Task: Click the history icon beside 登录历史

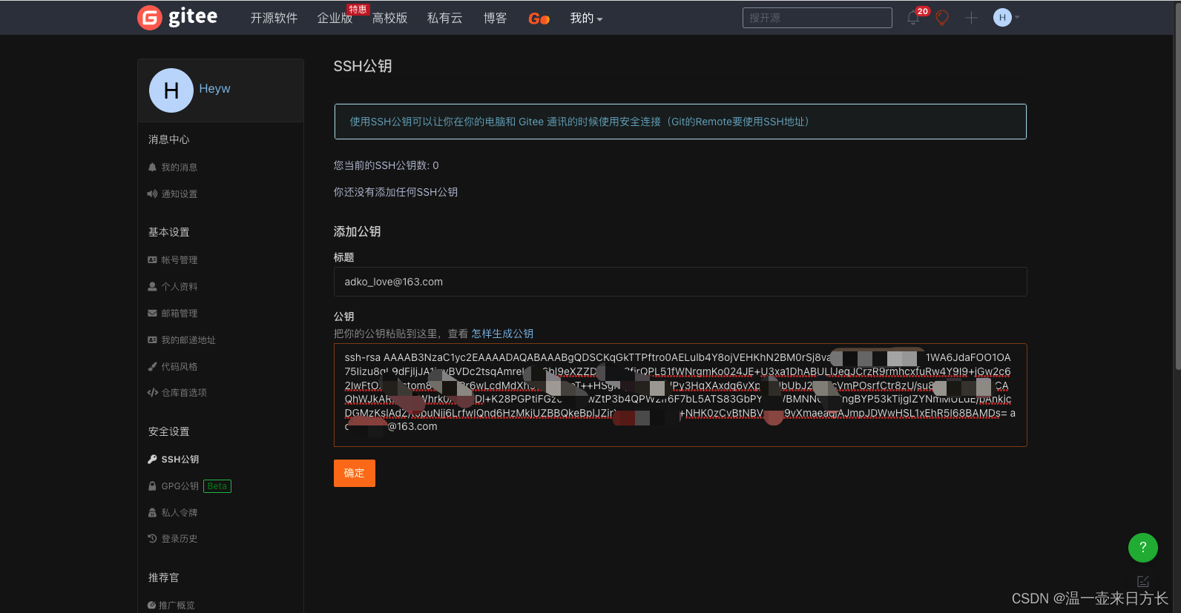Action: tap(152, 539)
